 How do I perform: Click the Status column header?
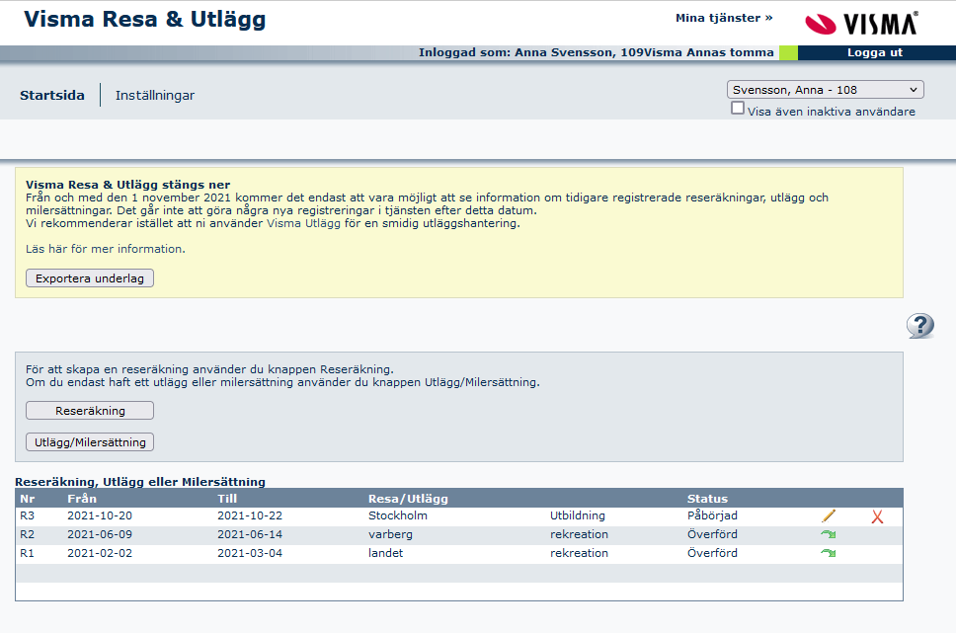click(707, 499)
